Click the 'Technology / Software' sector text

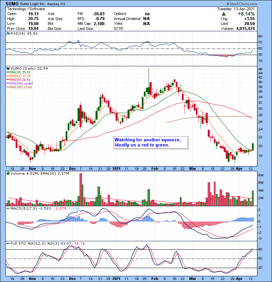pos(26,9)
